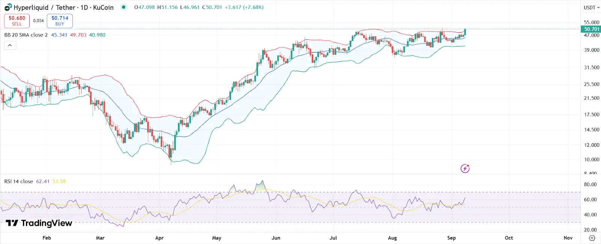Click the 12.000 price scale label
Screen dimensions: 601x244
point(592,145)
